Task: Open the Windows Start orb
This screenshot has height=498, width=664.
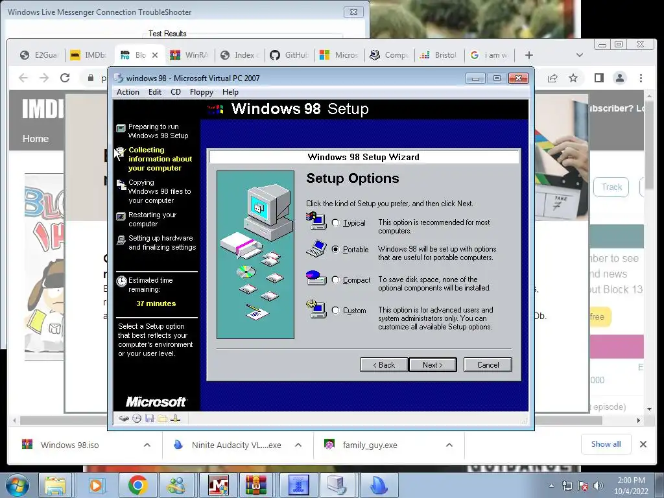Action: (x=18, y=485)
